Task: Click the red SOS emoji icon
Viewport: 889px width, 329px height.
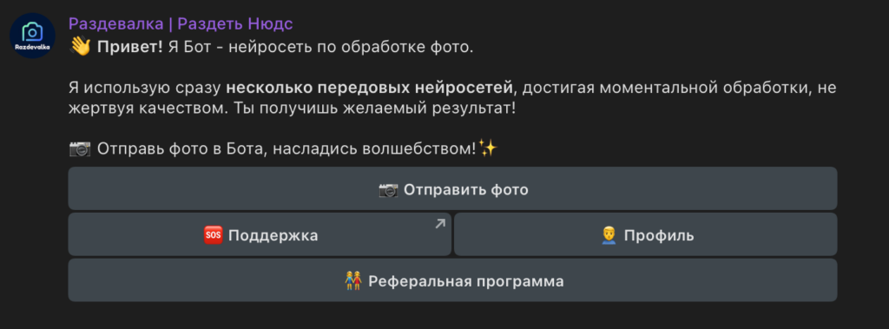Action: pos(214,235)
